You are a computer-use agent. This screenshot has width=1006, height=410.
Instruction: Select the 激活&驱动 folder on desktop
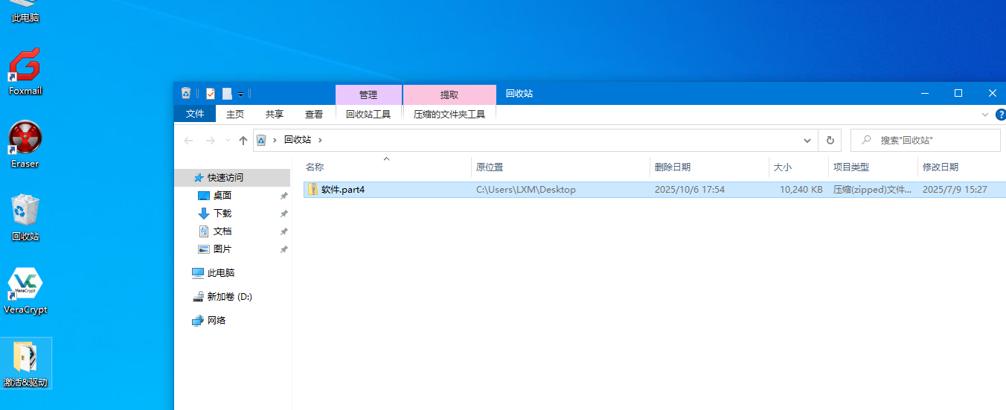click(x=25, y=362)
